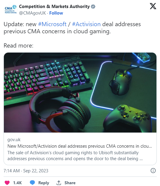Viewport: 160px width, 186px height.
Task: Open the #Activision hashtag
Action: click(86, 24)
